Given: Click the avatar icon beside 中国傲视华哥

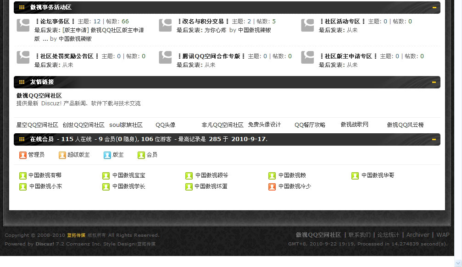Looking at the screenshot, I should [x=355, y=176].
